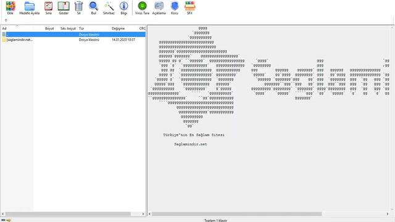Sort list by Değişme column header
Viewport: 395px width, 222px height.
(118, 28)
